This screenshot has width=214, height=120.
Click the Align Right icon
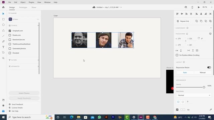coord(206,14)
